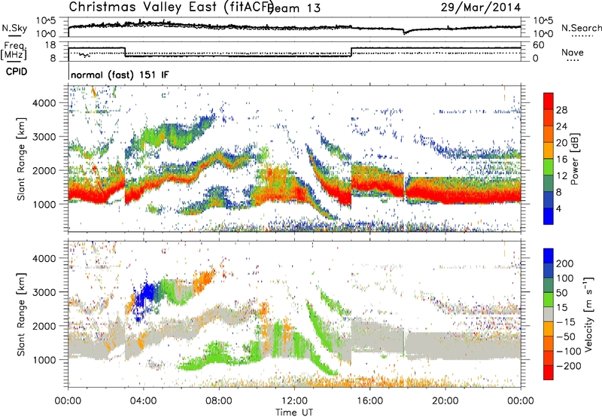The image size is (602, 417).
Task: Pick the bright blue bottom Power colorbar segment
Action: tap(549, 217)
